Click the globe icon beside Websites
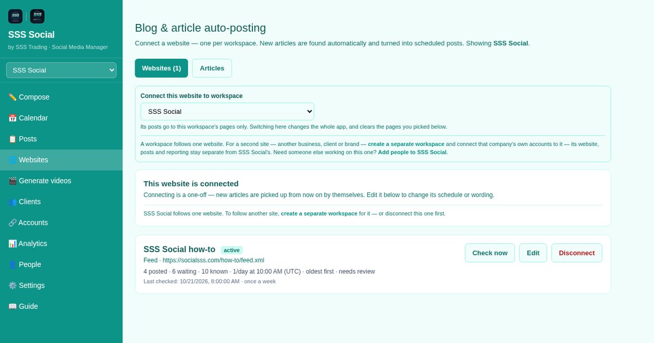This screenshot has height=343, width=654. pyautogui.click(x=13, y=160)
